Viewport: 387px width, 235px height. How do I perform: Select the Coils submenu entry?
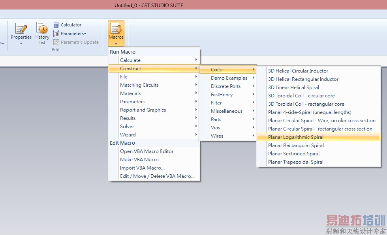tap(227, 70)
